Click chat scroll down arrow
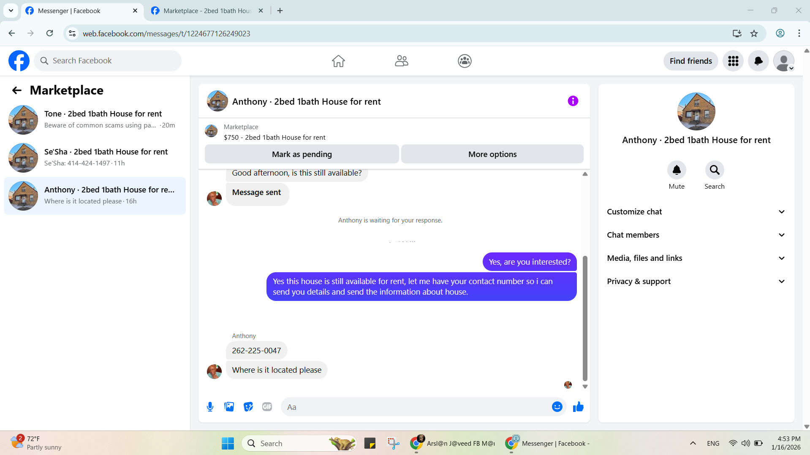Viewport: 810px width, 455px height. (x=585, y=386)
